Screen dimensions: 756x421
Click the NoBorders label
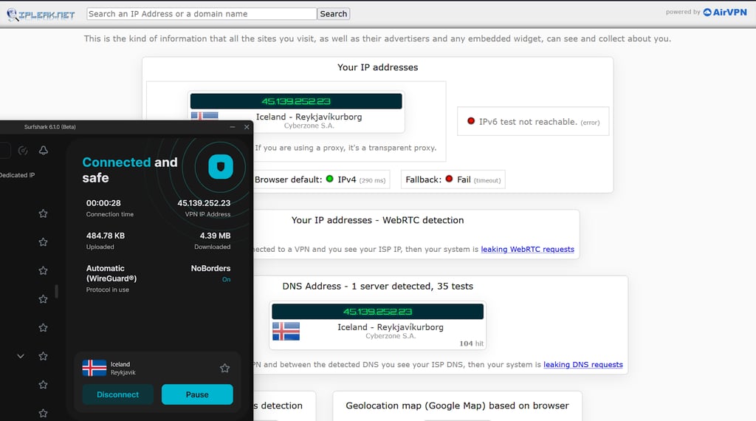210,268
